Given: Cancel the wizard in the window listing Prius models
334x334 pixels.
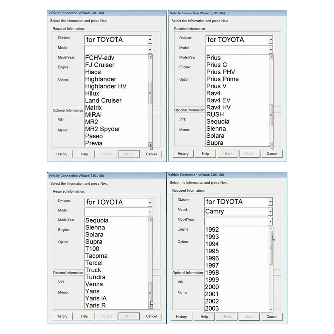Looking at the screenshot, I should click(x=272, y=154).
